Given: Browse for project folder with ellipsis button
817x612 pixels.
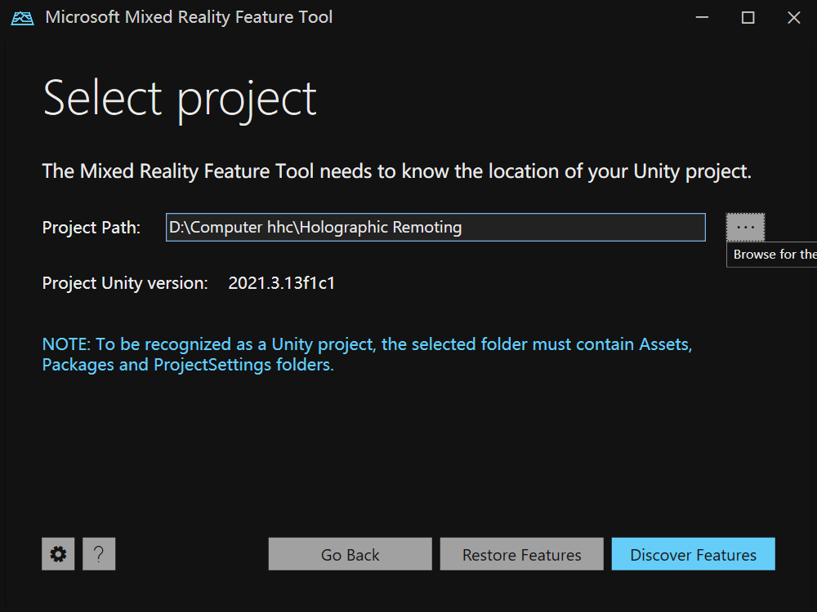Looking at the screenshot, I should pyautogui.click(x=745, y=227).
